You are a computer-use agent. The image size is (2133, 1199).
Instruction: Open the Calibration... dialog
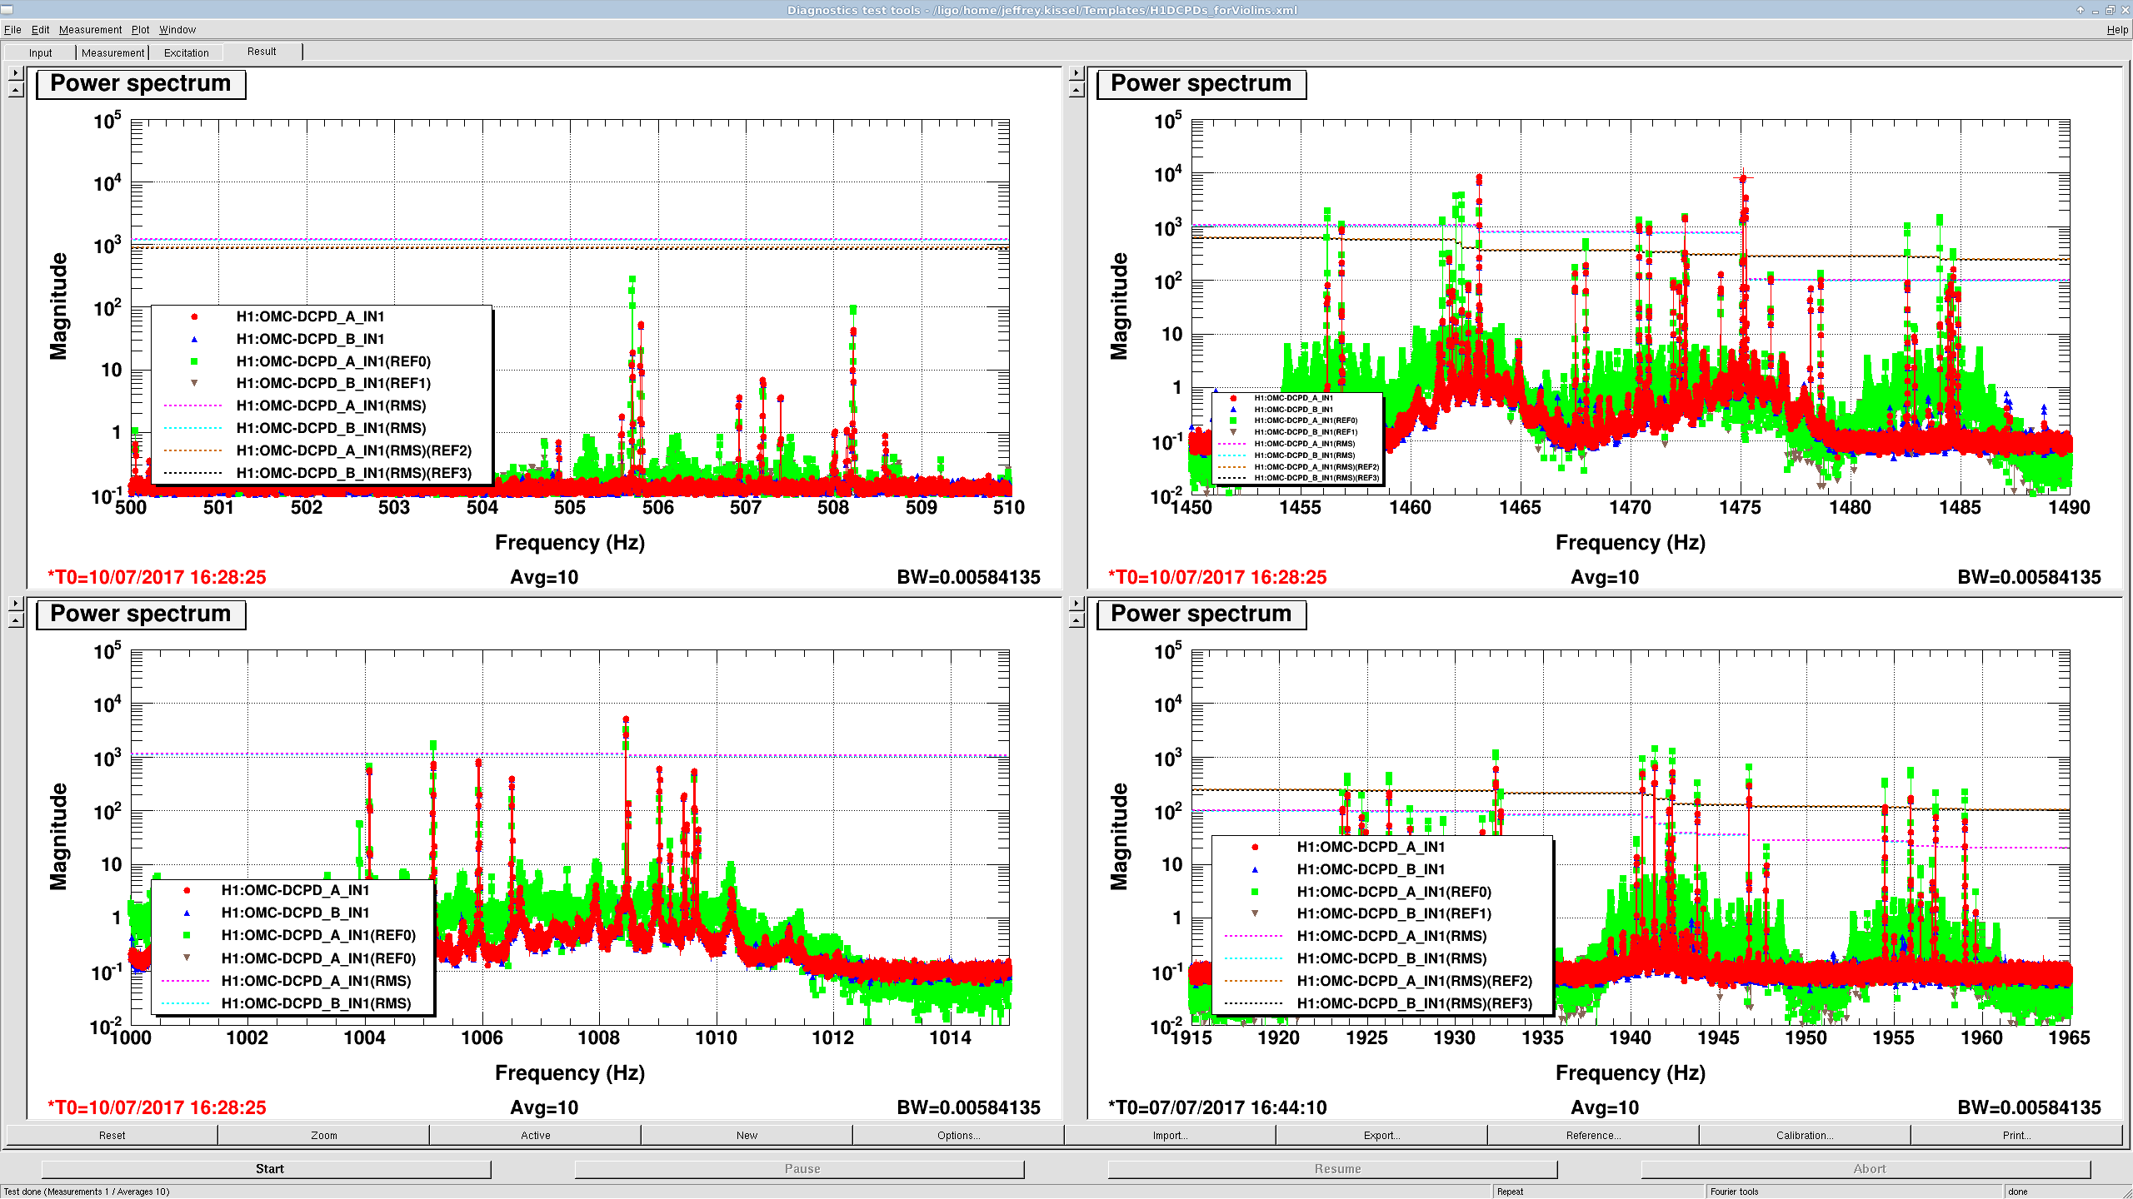(x=1805, y=1135)
